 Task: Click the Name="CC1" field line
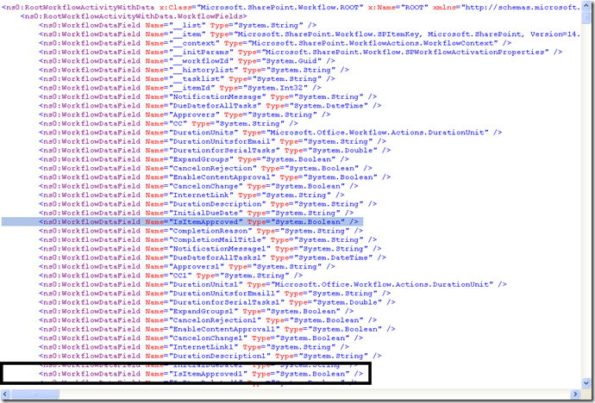tap(171, 276)
